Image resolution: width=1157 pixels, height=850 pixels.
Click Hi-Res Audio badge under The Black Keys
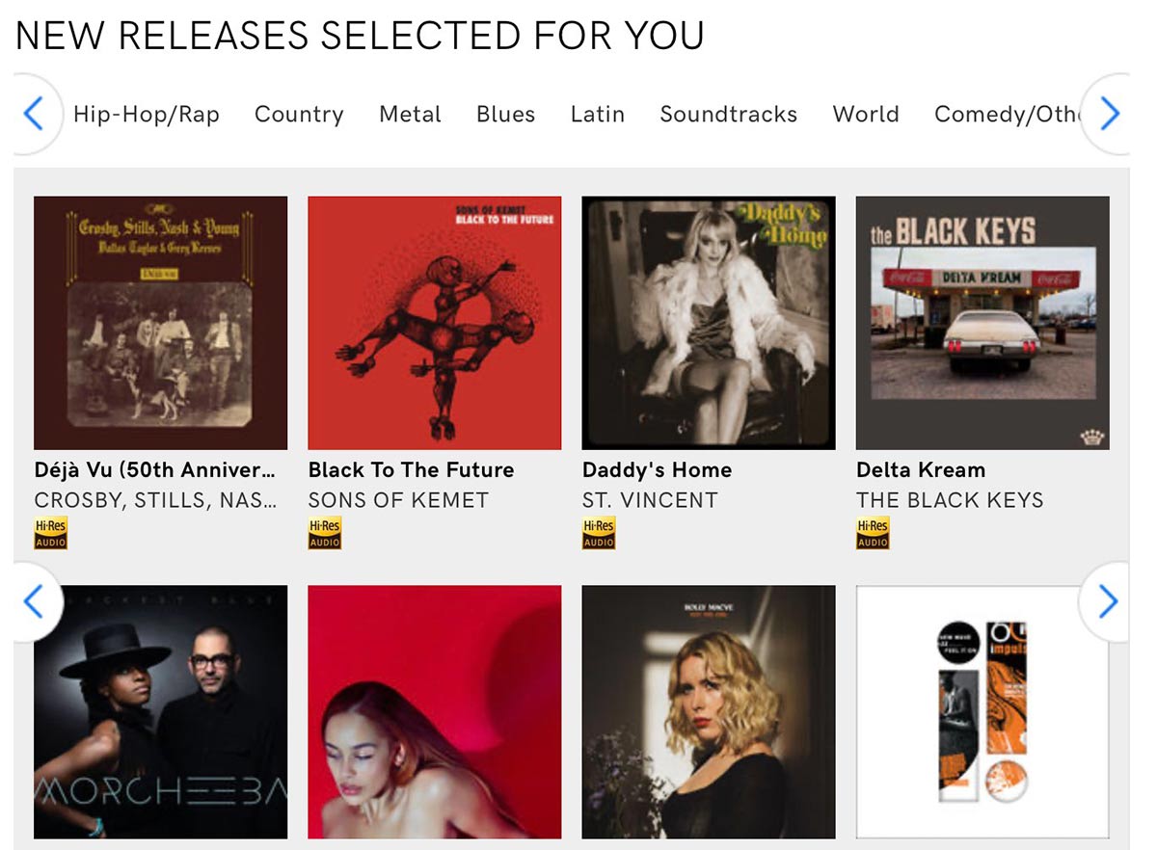tap(873, 533)
